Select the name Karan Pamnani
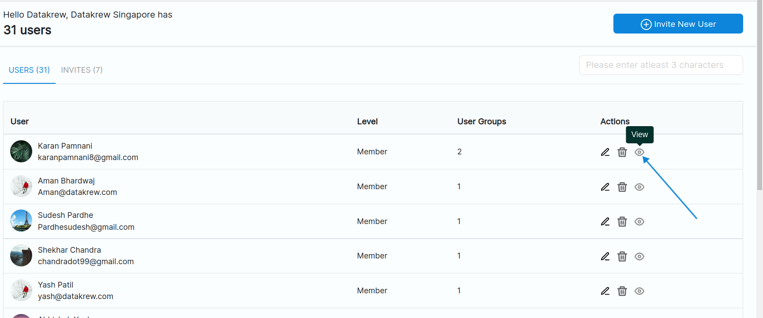The width and height of the screenshot is (763, 318). click(65, 146)
